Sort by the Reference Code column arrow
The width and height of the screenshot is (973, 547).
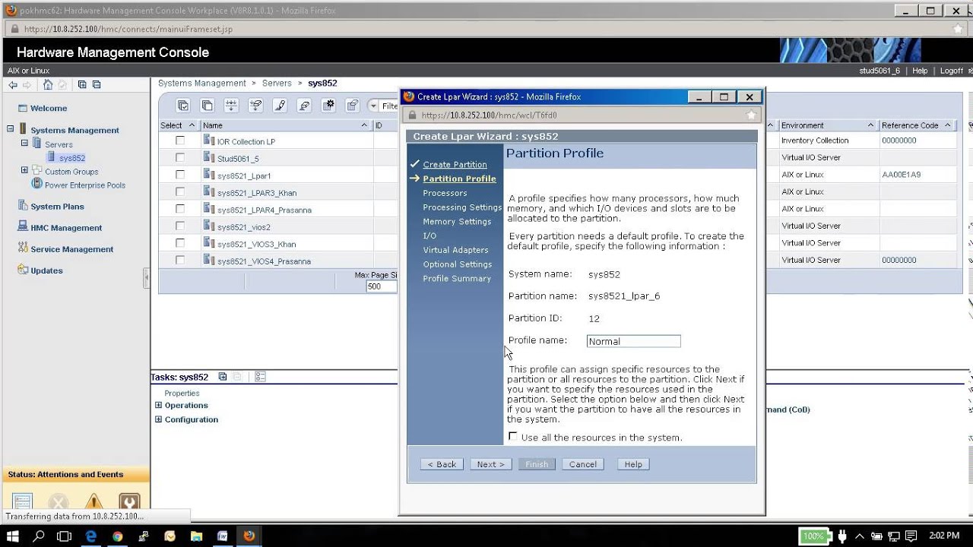coord(946,125)
